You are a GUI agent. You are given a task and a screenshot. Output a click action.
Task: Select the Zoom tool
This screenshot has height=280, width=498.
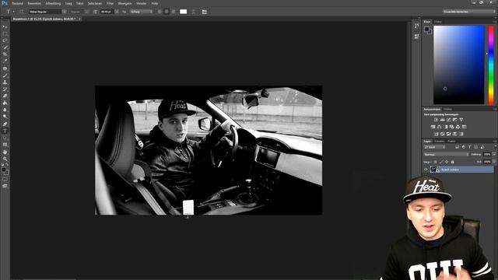(5, 159)
